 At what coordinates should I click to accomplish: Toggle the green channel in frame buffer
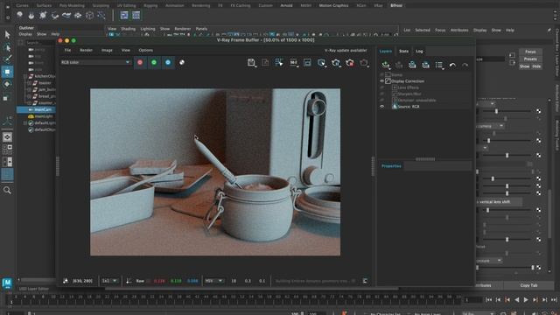coord(154,62)
